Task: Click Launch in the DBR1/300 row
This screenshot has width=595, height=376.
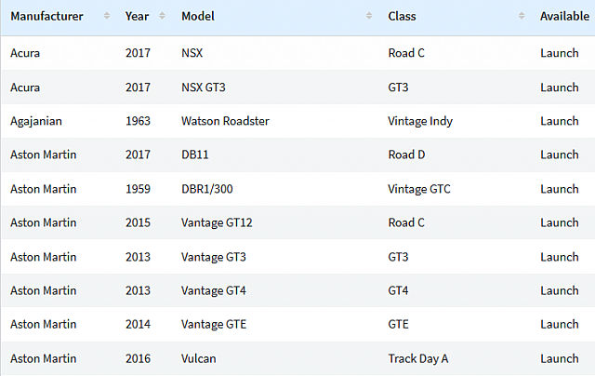Action: click(x=560, y=189)
